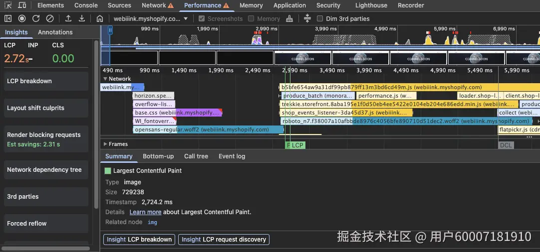The height and width of the screenshot is (252, 540).
Task: Switch to the Memory panel tab
Action: tap(251, 5)
